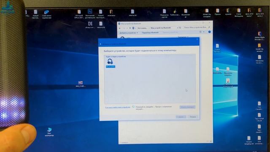This screenshot has width=270, height=152.
Task: Select the Kunafi City desktop folder at top
Action: pyautogui.click(x=207, y=13)
